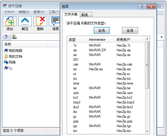The width and height of the screenshot is (167, 136).
Task: Click the 类型 column header
Action: (x=72, y=40)
